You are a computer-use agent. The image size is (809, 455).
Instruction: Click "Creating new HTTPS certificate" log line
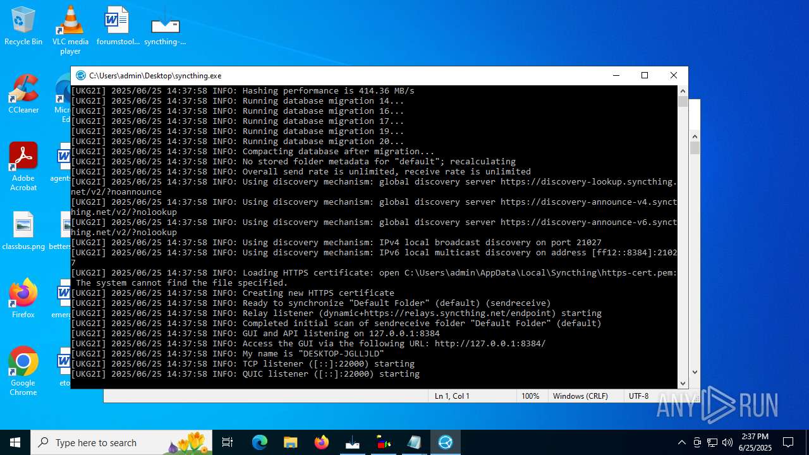coord(233,293)
